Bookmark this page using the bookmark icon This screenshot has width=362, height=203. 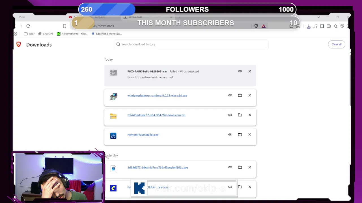click(x=64, y=26)
